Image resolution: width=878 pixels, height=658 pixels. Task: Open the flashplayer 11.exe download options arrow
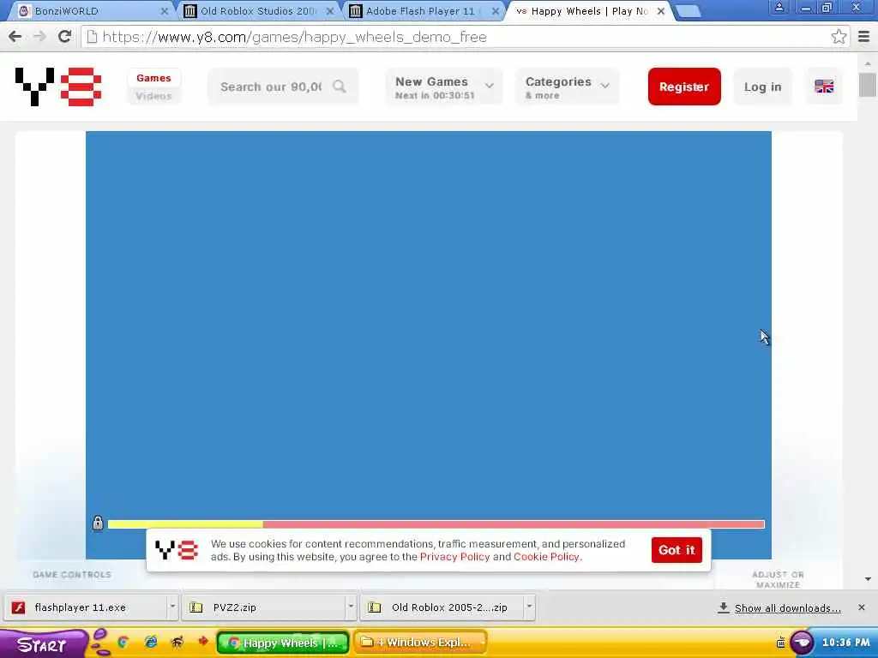coord(172,607)
